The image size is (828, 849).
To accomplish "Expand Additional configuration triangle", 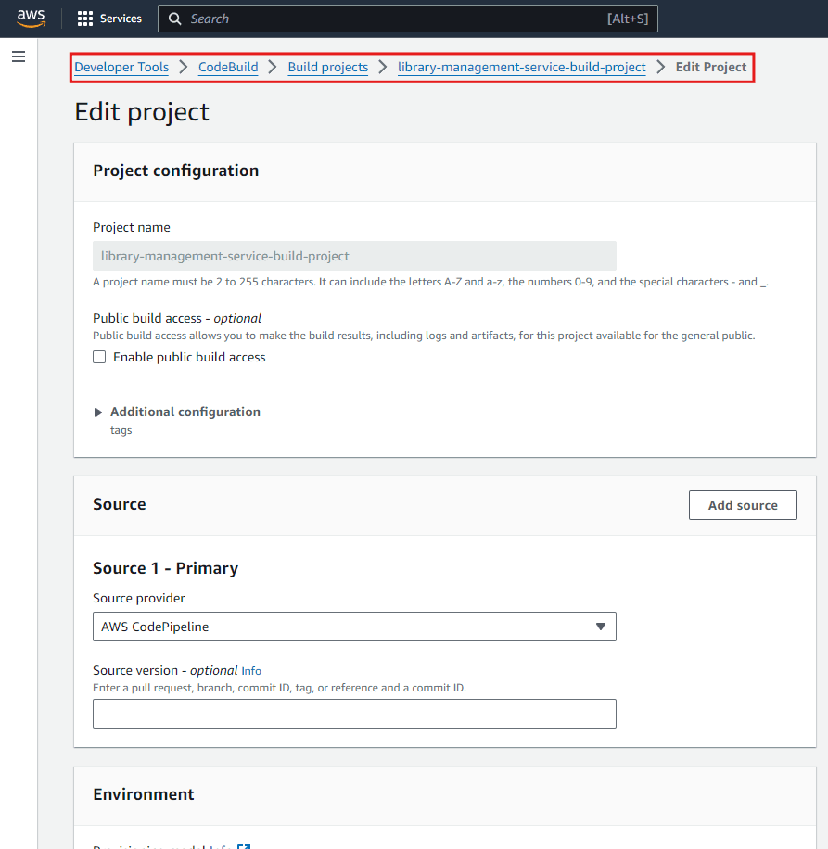I will pos(98,412).
